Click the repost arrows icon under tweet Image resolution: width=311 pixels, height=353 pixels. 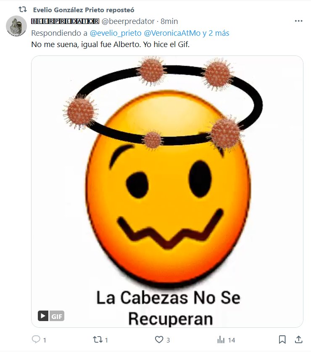[x=98, y=340]
